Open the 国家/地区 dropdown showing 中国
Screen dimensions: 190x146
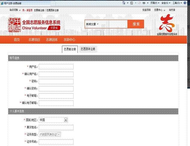[53, 120]
